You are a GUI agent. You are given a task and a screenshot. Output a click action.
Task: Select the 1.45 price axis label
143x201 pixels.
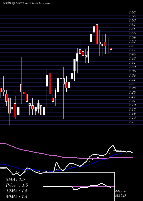pos(132,54)
